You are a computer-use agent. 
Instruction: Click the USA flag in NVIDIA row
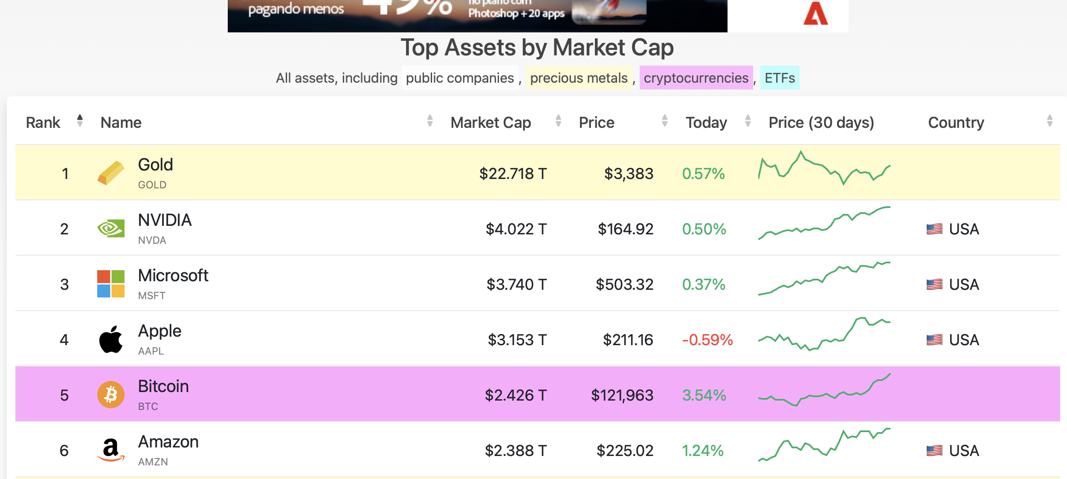(934, 229)
